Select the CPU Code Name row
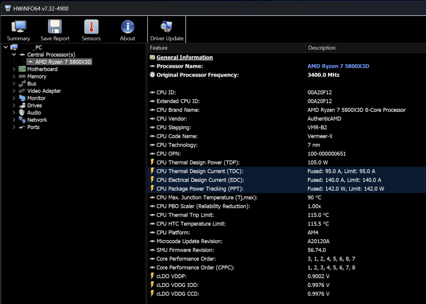The image size is (426, 304). click(287, 136)
